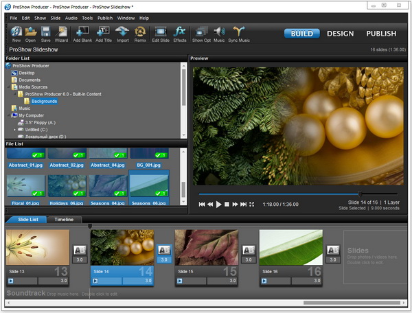The height and width of the screenshot is (313, 412).
Task: Launch the Wizard tool
Action: [x=61, y=34]
